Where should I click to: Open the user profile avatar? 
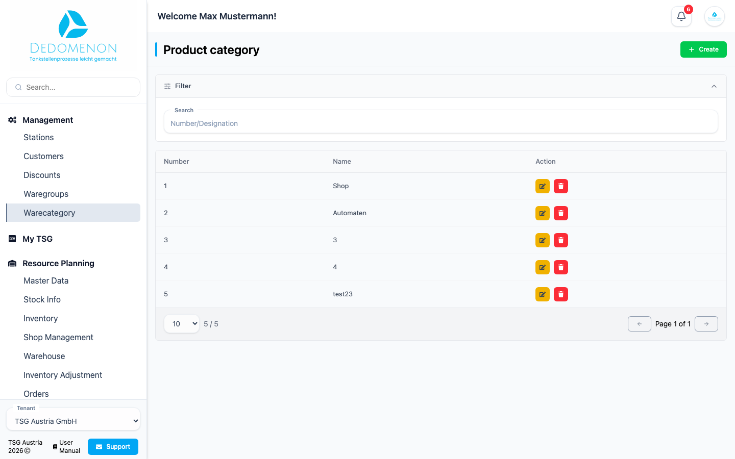pos(715,16)
